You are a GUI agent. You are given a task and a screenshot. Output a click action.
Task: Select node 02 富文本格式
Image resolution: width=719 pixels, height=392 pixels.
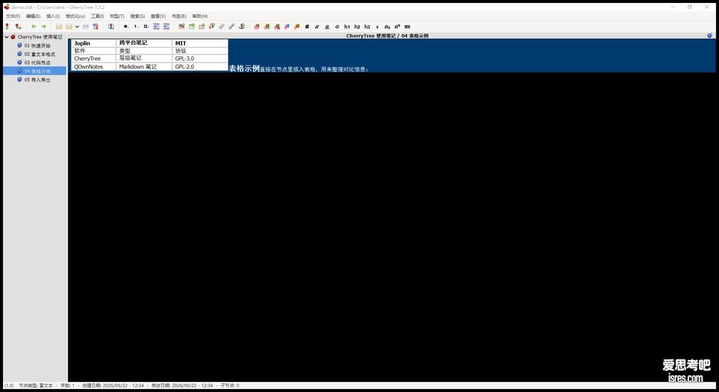coord(40,54)
